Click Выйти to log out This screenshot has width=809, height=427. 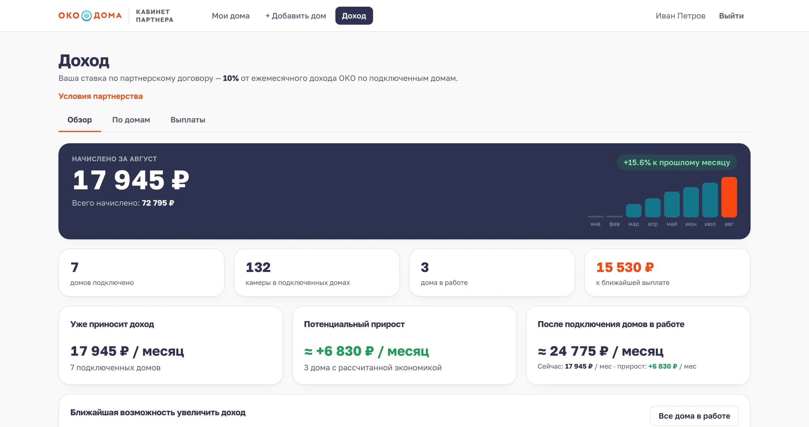[x=731, y=16]
